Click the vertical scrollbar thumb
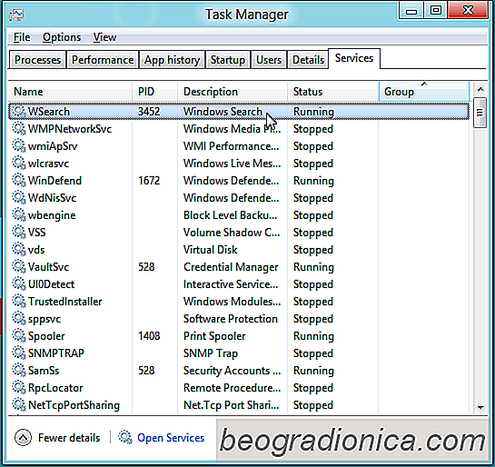 point(480,113)
